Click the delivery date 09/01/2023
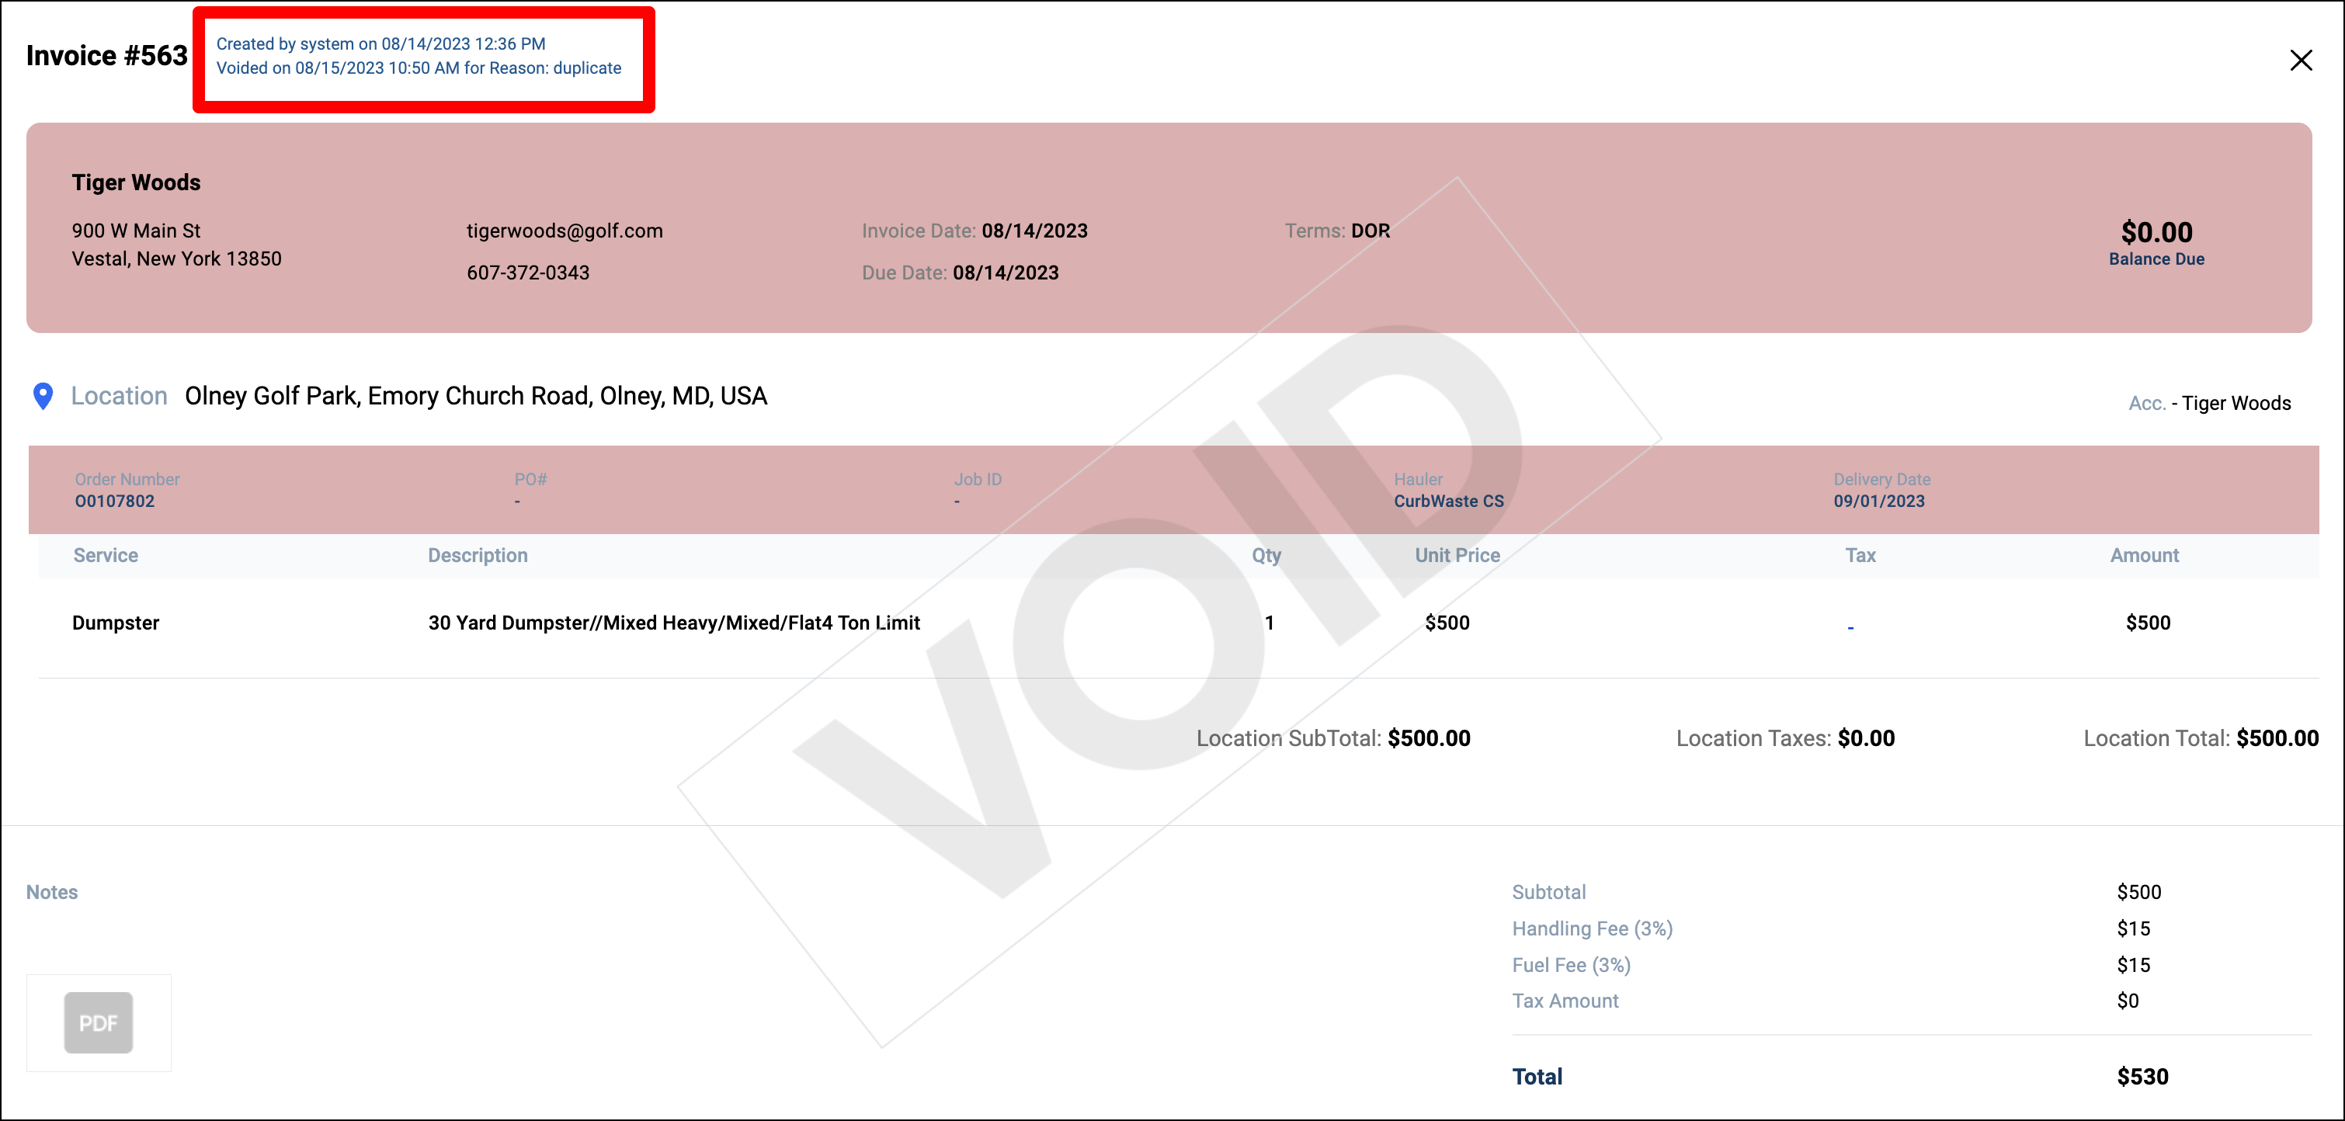Screen dimensions: 2345x1121 pos(1878,501)
